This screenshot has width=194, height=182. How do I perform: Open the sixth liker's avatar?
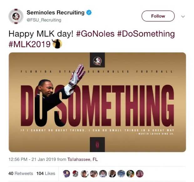tap(112, 174)
